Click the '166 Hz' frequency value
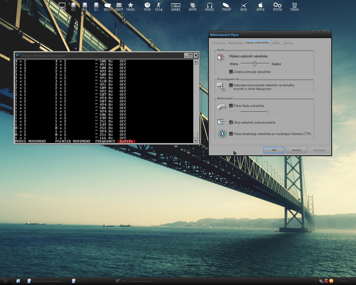The height and width of the screenshot is (285, 356). pyautogui.click(x=106, y=138)
